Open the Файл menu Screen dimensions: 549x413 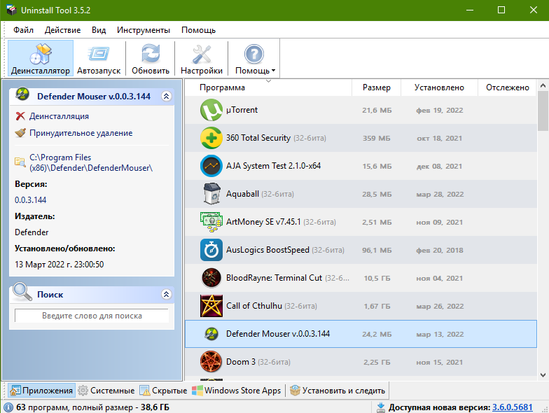24,30
